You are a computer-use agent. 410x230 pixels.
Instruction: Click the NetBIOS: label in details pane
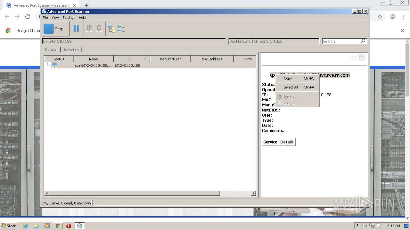[271, 110]
